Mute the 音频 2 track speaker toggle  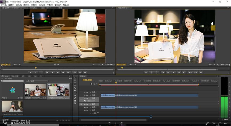coord(85,107)
